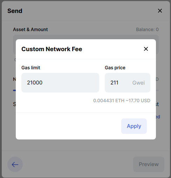Click the Send heading

point(15,11)
